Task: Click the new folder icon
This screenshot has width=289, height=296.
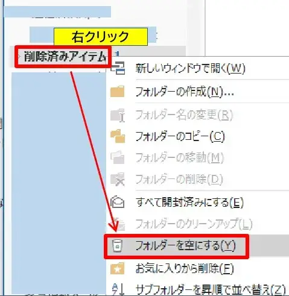Action: [117, 92]
